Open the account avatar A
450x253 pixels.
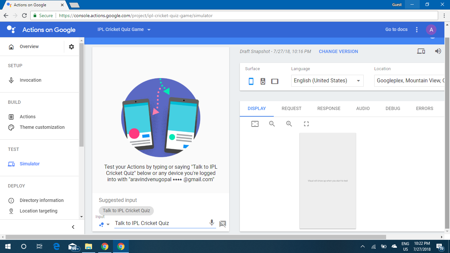[431, 30]
